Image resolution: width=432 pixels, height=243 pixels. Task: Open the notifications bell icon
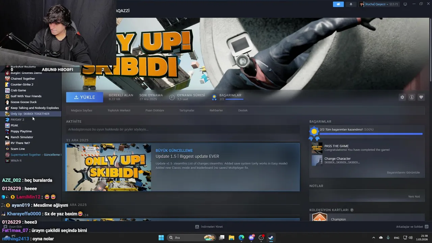[x=351, y=4]
